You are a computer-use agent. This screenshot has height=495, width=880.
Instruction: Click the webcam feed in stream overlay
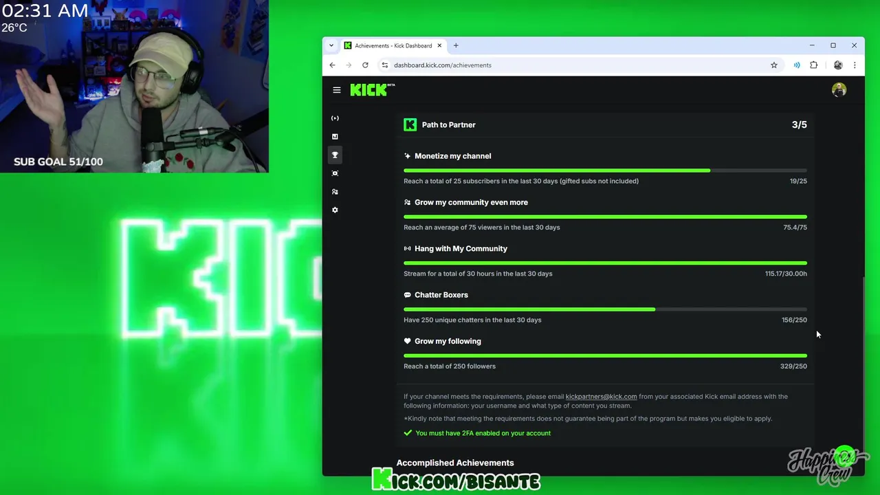(x=134, y=86)
